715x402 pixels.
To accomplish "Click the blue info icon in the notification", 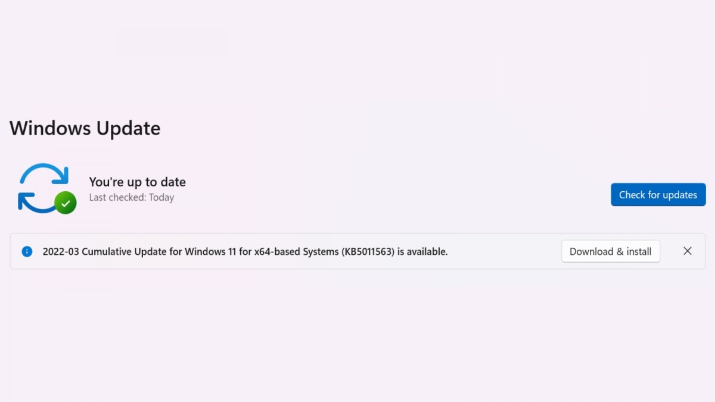I will point(27,251).
